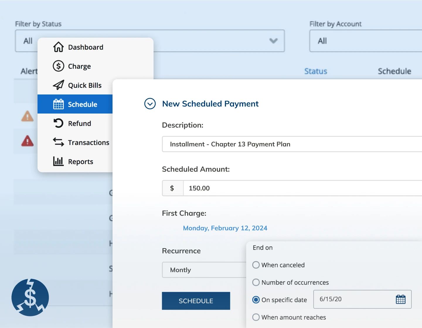This screenshot has width=422, height=328.
Task: Click the Quick Bills paper plane icon
Action: [x=58, y=85]
